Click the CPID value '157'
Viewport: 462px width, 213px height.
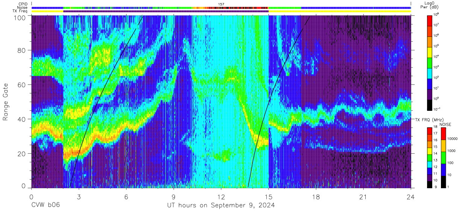point(221,4)
